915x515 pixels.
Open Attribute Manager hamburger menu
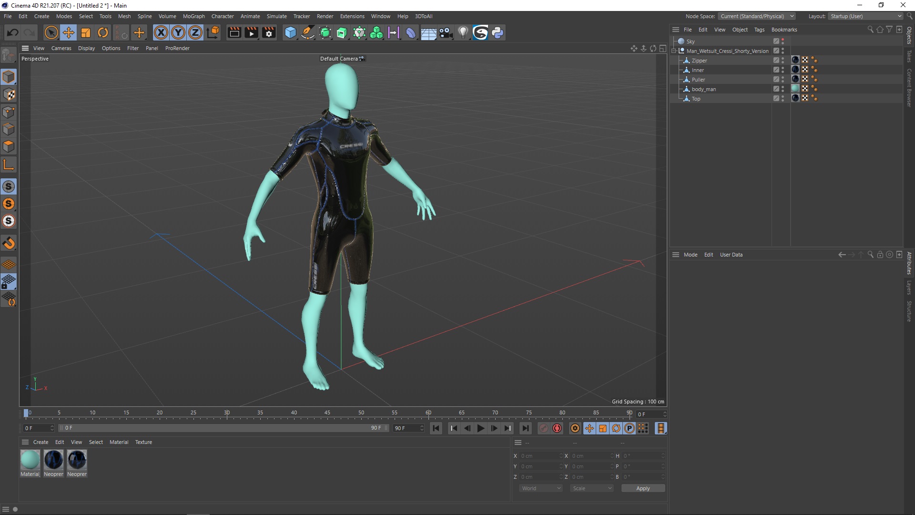point(676,255)
